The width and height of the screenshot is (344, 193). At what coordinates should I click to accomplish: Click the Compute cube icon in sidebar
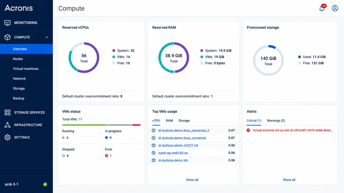point(8,37)
